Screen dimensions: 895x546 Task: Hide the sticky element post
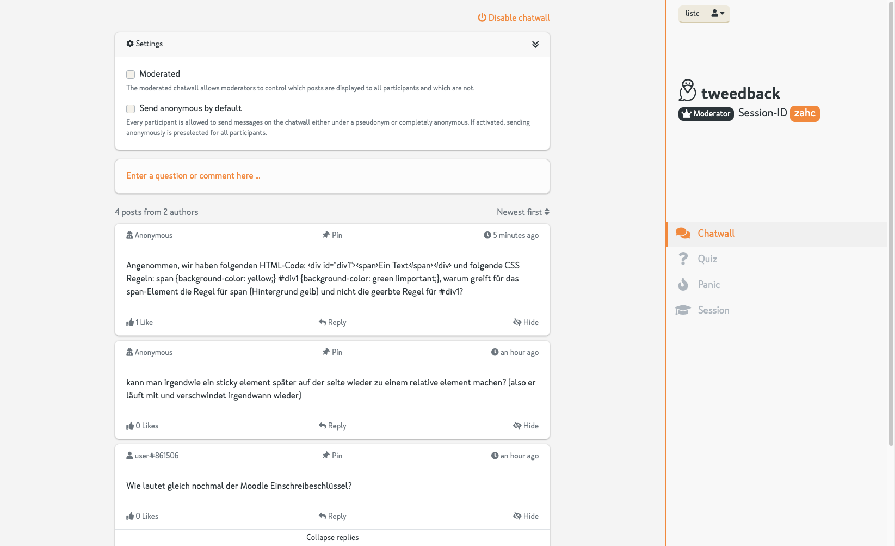click(526, 426)
